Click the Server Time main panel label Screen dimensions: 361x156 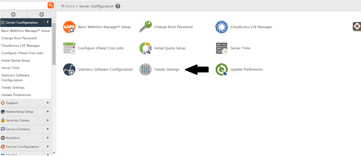coord(240,48)
